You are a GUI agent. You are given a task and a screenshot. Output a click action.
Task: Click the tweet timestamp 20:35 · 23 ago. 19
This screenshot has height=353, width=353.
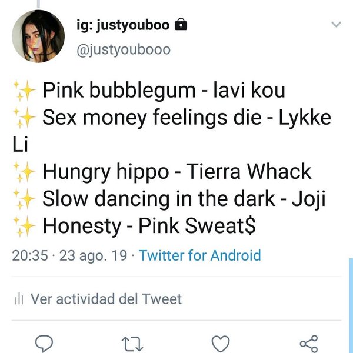click(x=70, y=256)
